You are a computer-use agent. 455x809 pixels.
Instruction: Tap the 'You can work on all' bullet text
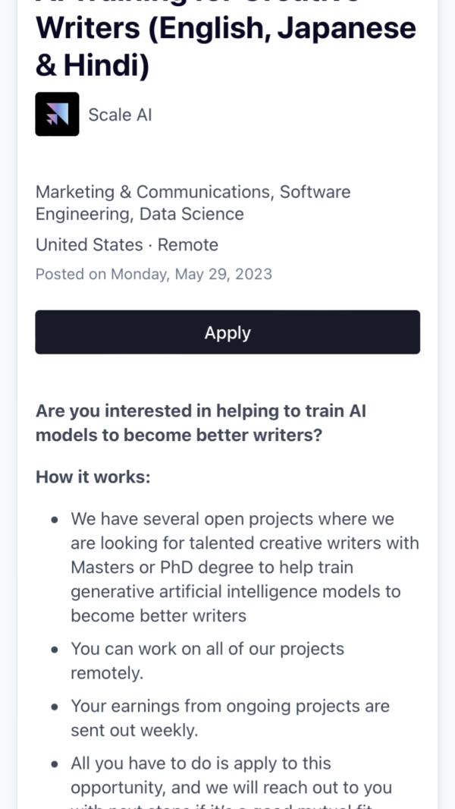tap(207, 649)
